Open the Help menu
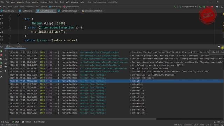This screenshot has width=224, height=126. click(82, 2)
